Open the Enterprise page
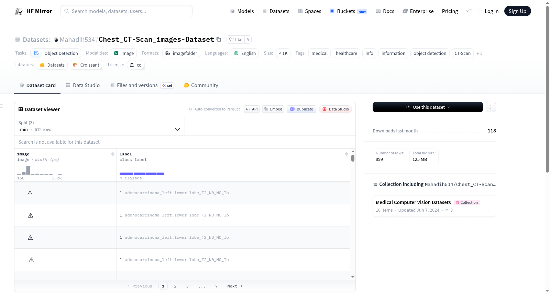Viewport: 550px width, 294px height. pyautogui.click(x=418, y=11)
